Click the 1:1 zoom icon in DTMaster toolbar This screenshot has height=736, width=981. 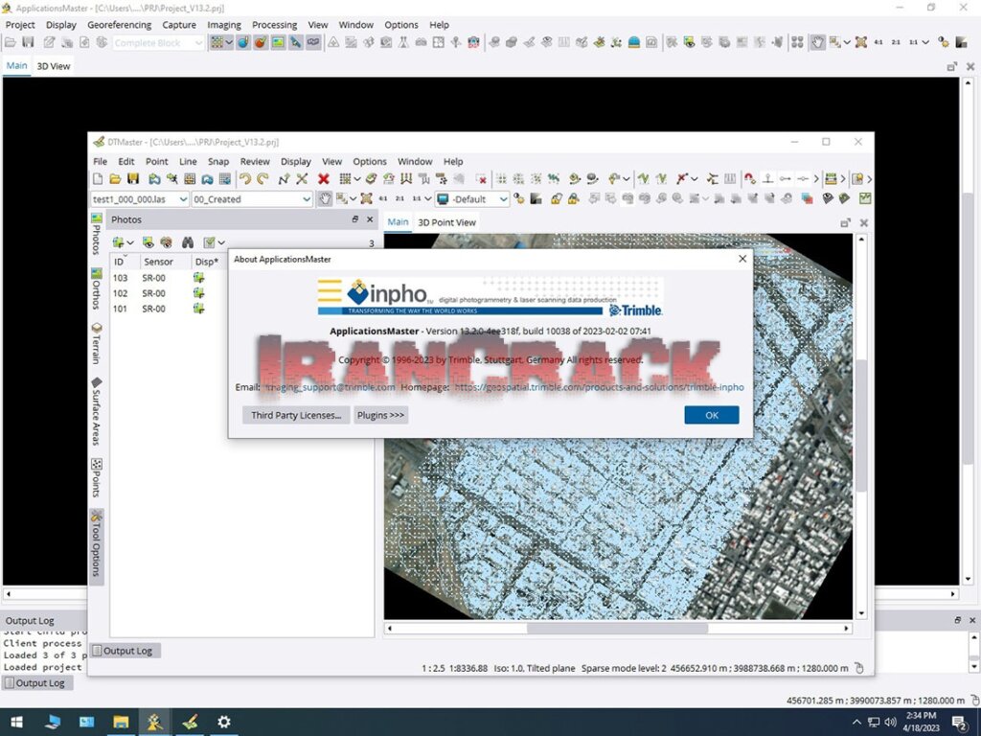pos(416,198)
